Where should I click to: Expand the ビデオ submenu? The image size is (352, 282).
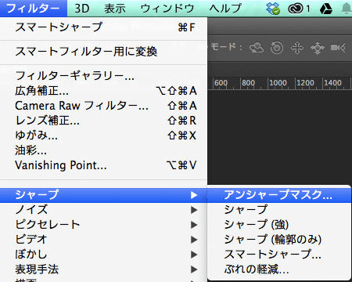[104, 240]
